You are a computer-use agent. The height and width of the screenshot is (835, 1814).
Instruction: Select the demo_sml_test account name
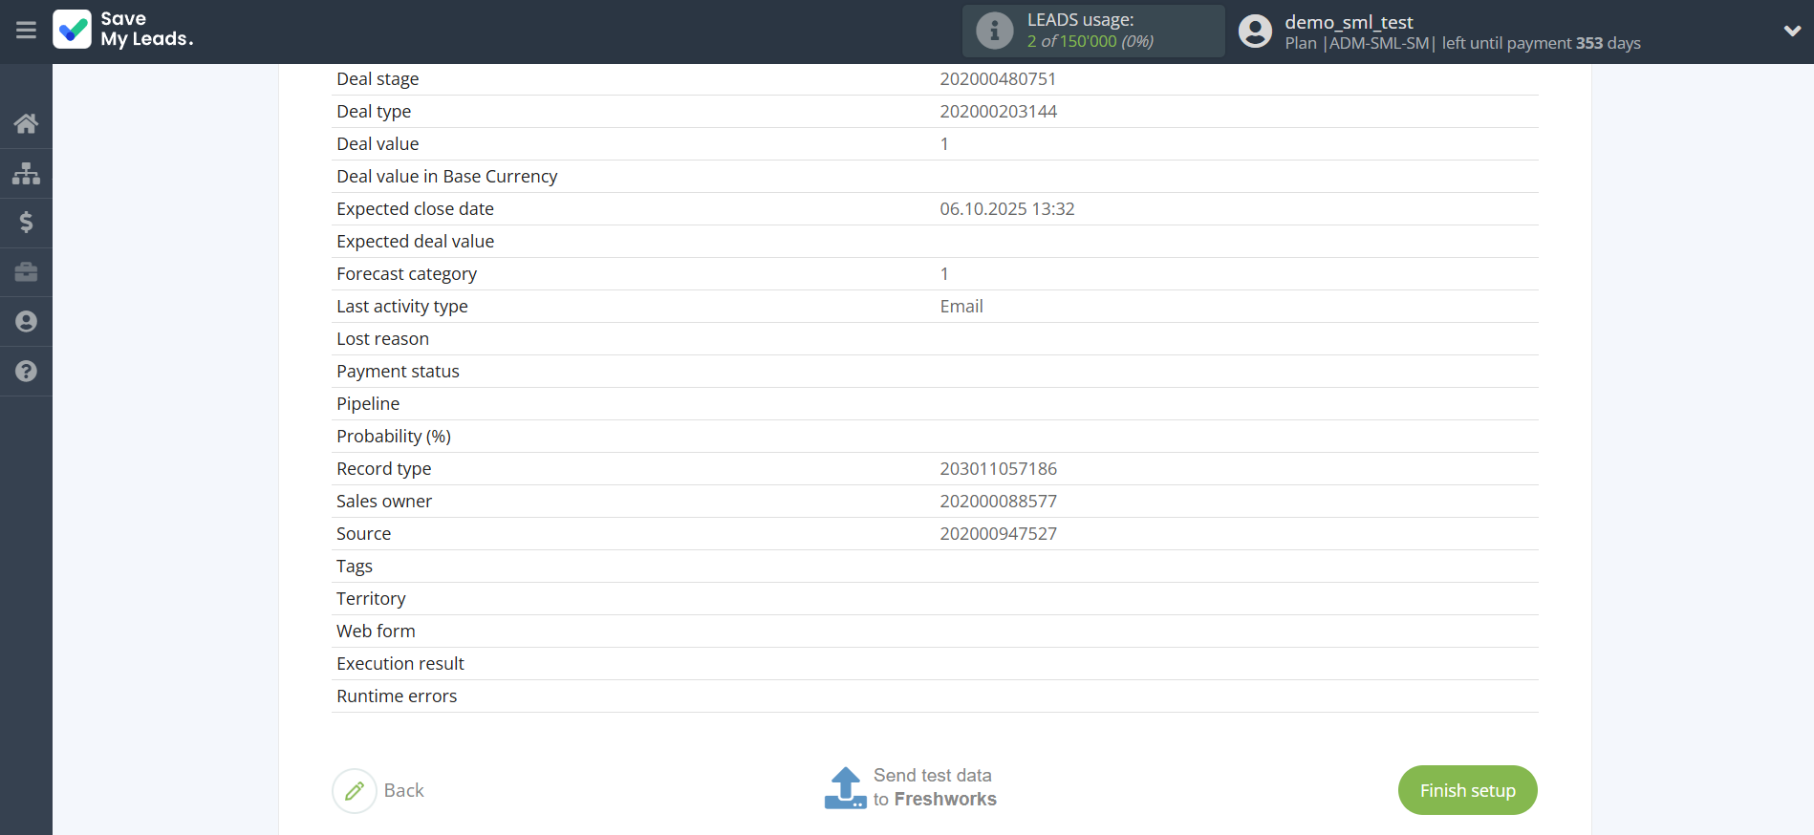tap(1348, 22)
